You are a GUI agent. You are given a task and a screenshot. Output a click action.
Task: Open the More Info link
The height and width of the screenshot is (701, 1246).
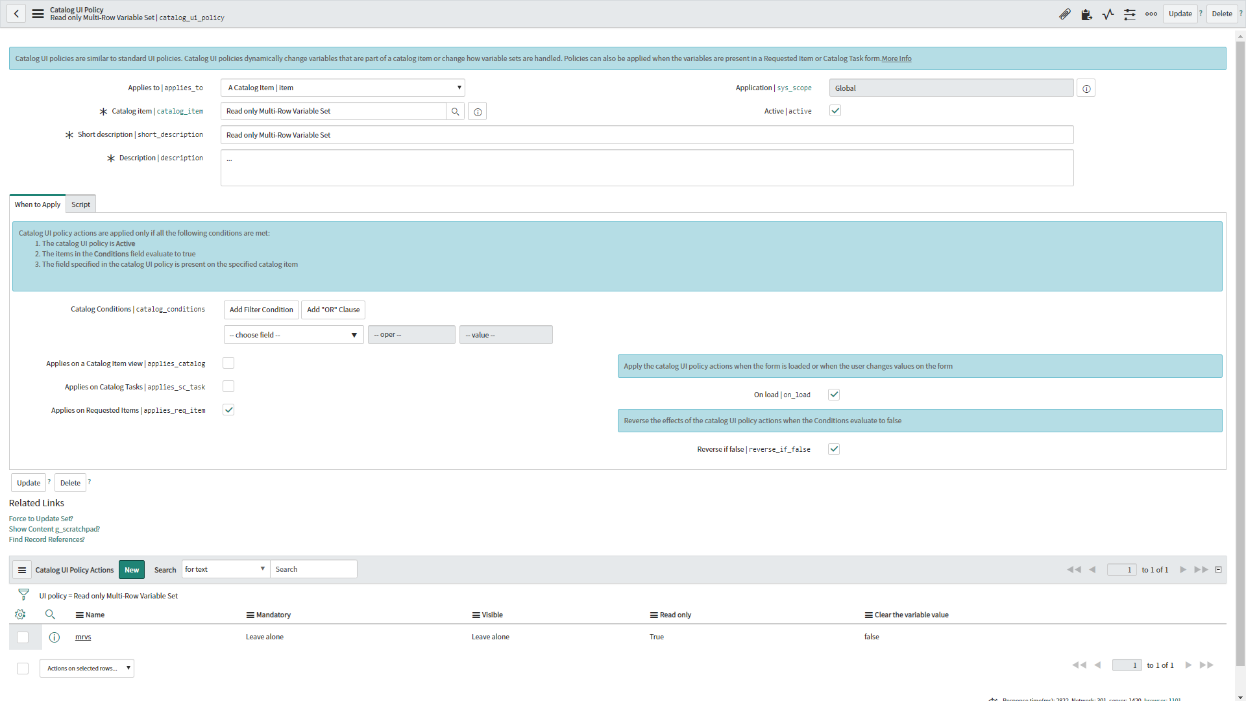(x=897, y=58)
